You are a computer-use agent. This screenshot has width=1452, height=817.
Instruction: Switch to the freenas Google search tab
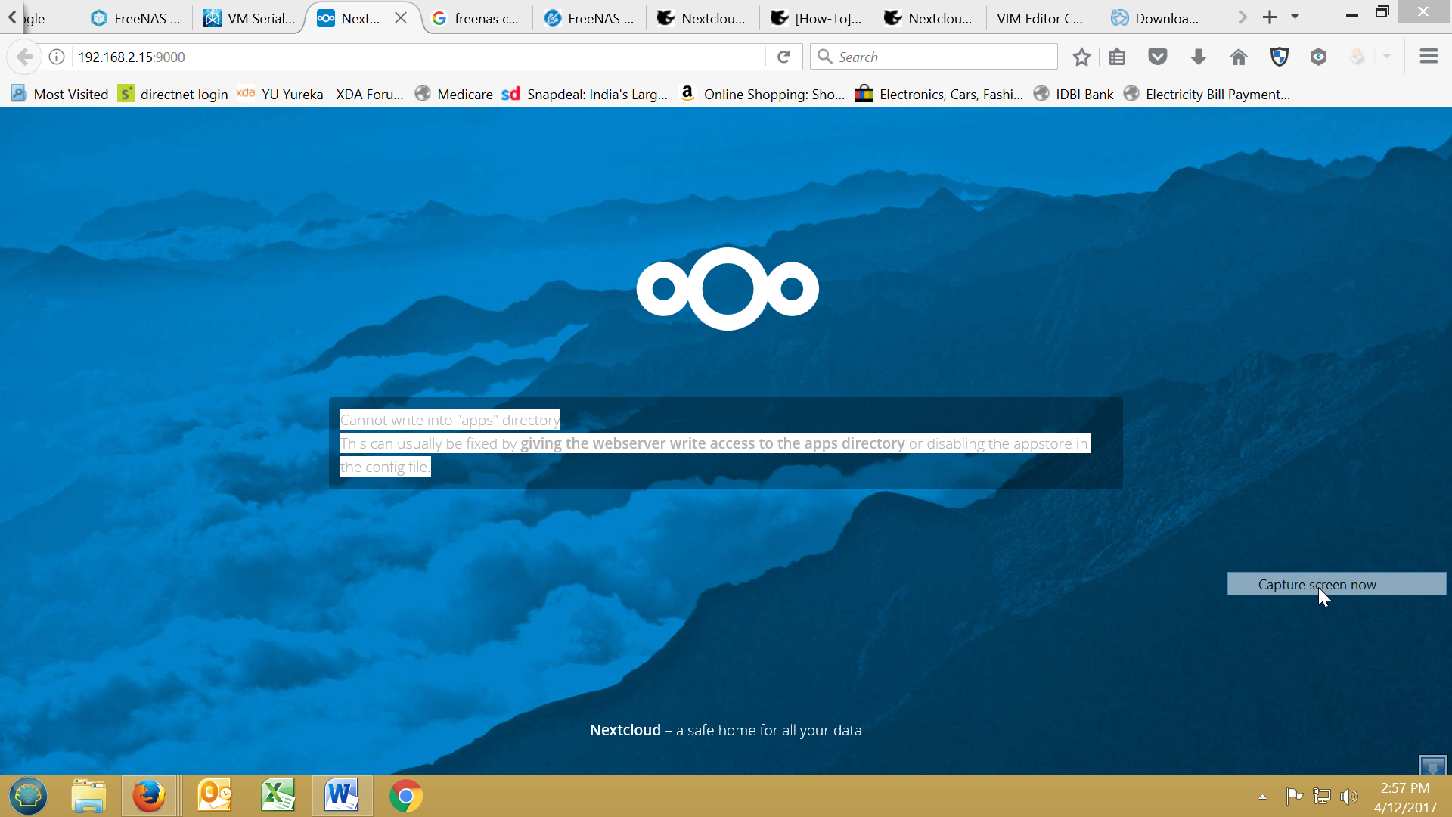point(476,18)
